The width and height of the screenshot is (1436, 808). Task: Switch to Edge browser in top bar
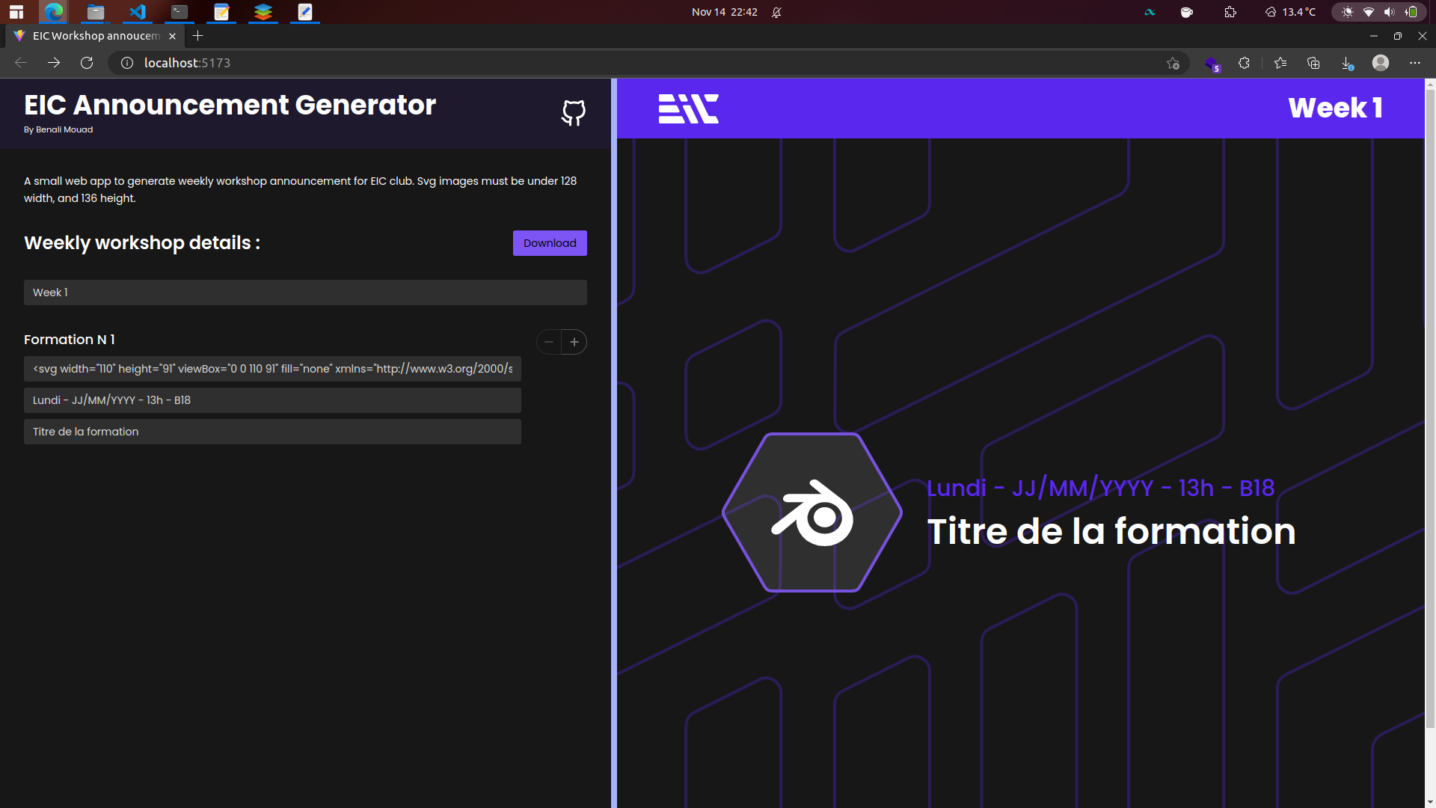point(54,12)
